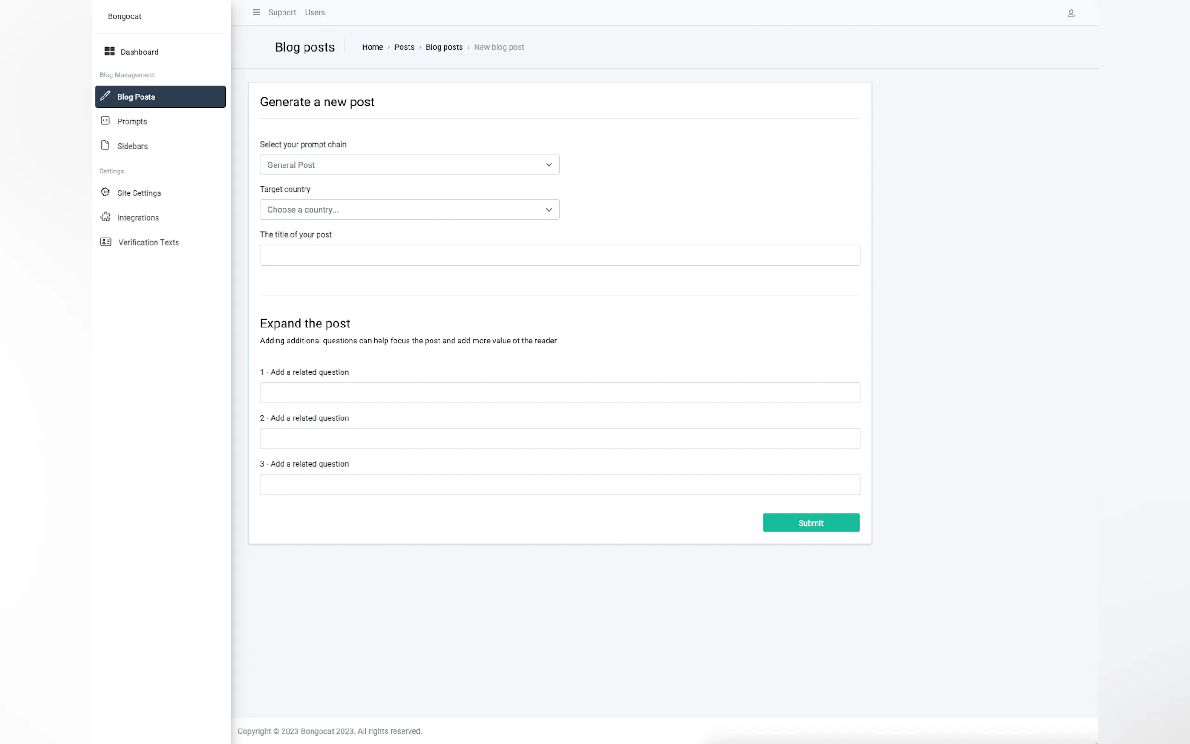Open the Support menu item
The image size is (1190, 744).
point(282,12)
